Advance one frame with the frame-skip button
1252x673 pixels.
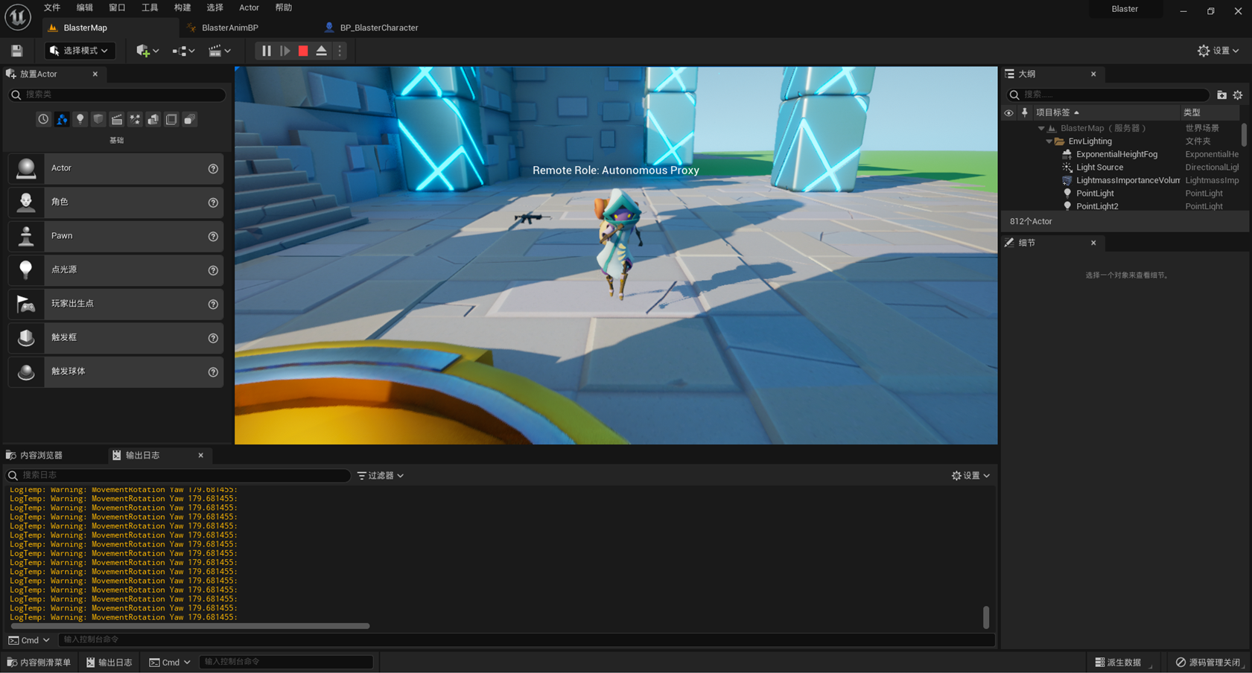pos(285,51)
